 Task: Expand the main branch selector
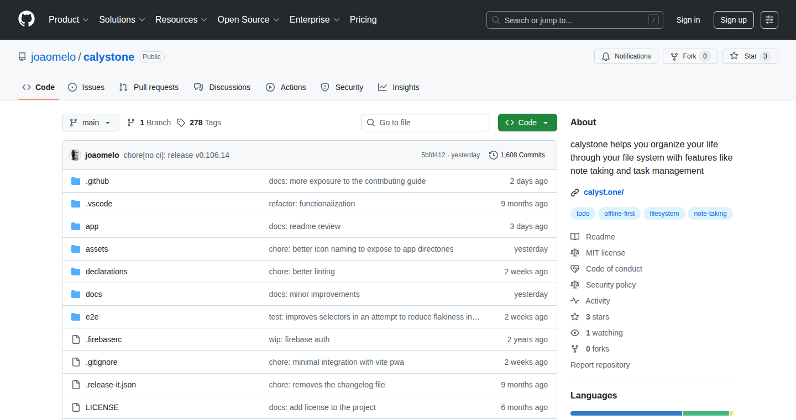(x=91, y=123)
